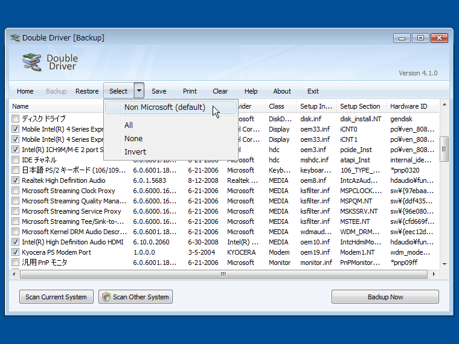This screenshot has width=459, height=344.
Task: Click the scroll left arrow
Action: pos(14,274)
